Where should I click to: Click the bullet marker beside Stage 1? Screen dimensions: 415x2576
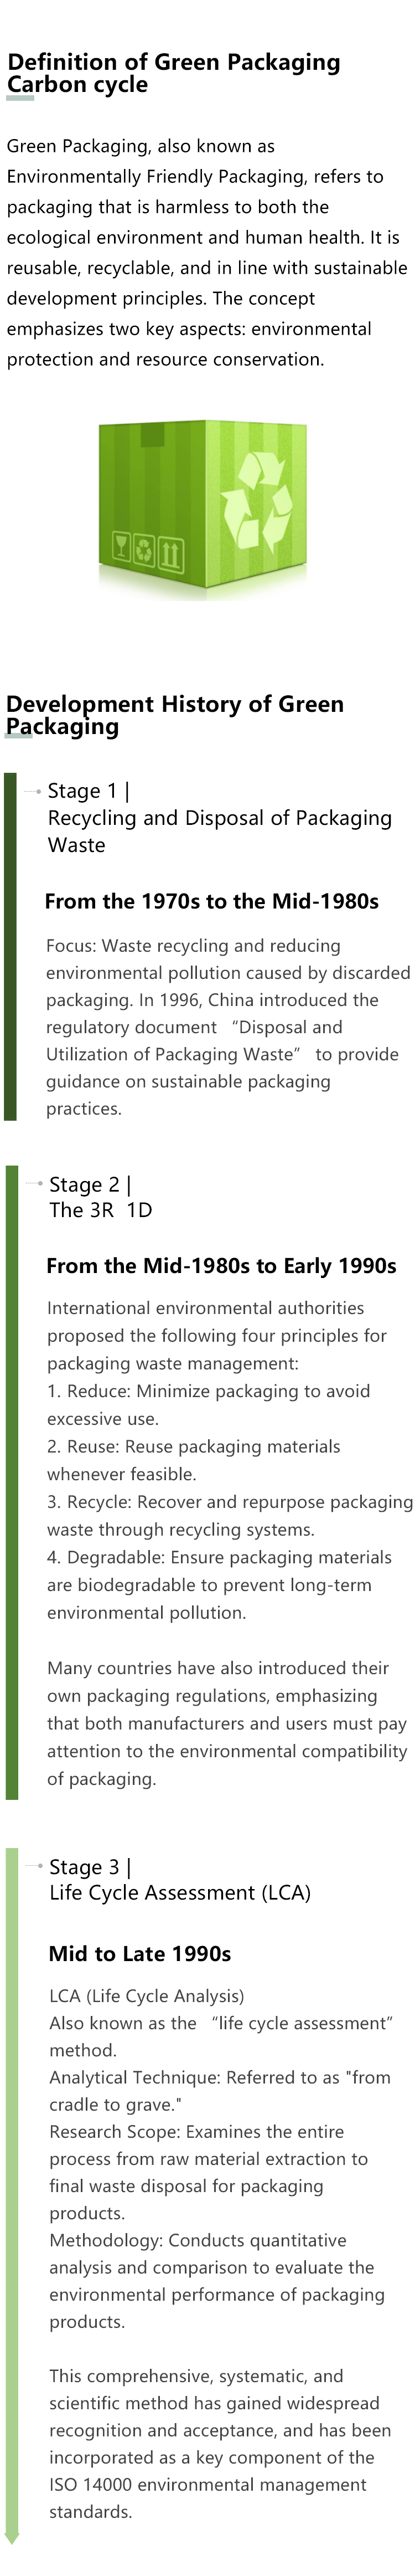pyautogui.click(x=38, y=791)
